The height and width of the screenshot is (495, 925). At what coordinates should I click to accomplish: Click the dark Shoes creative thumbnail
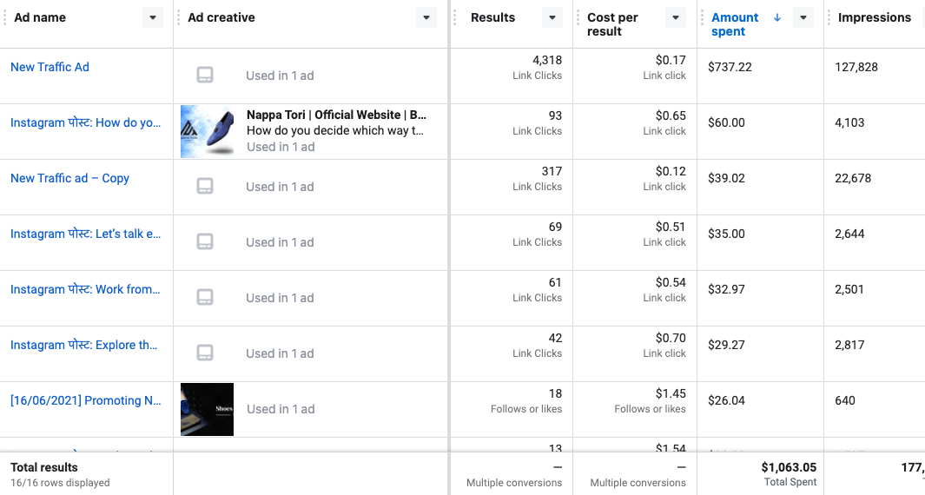[207, 409]
